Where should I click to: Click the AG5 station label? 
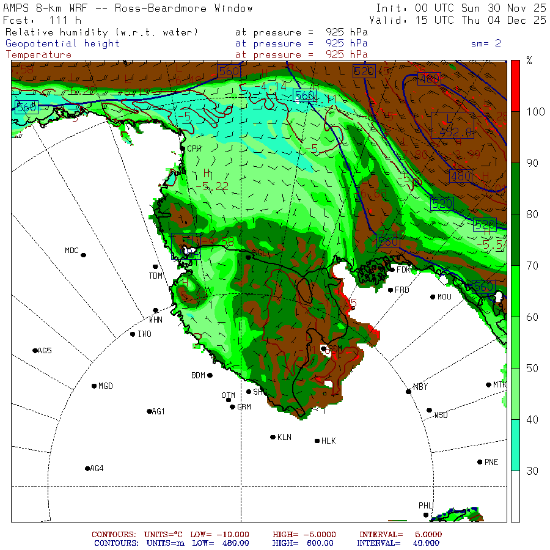tap(45, 350)
